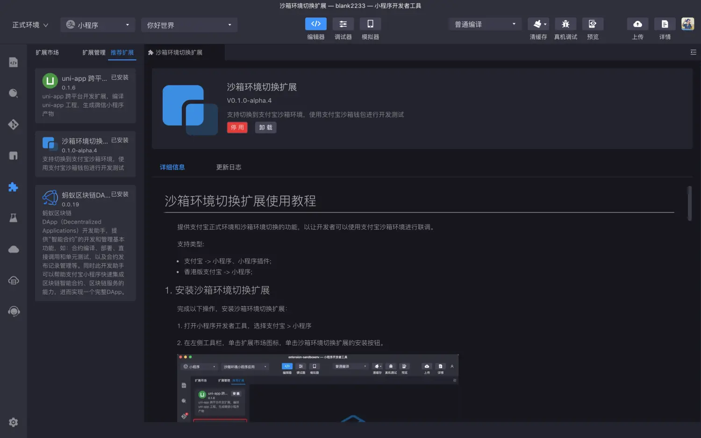Image resolution: width=701 pixels, height=438 pixels.
Task: Open the cloud services icon in sidebar
Action: tap(14, 249)
